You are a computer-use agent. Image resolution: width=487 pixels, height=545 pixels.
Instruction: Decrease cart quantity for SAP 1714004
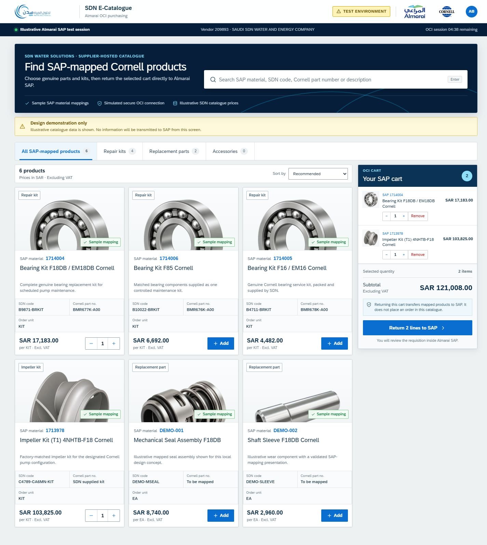[387, 216]
